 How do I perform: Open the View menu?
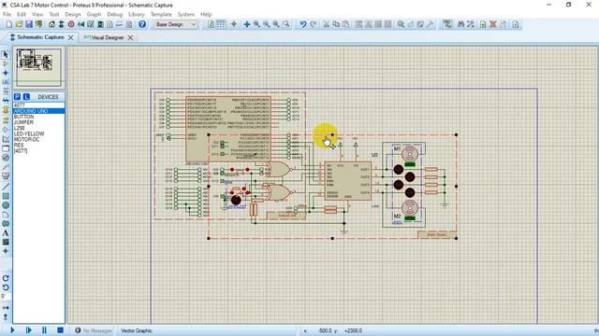click(x=37, y=15)
